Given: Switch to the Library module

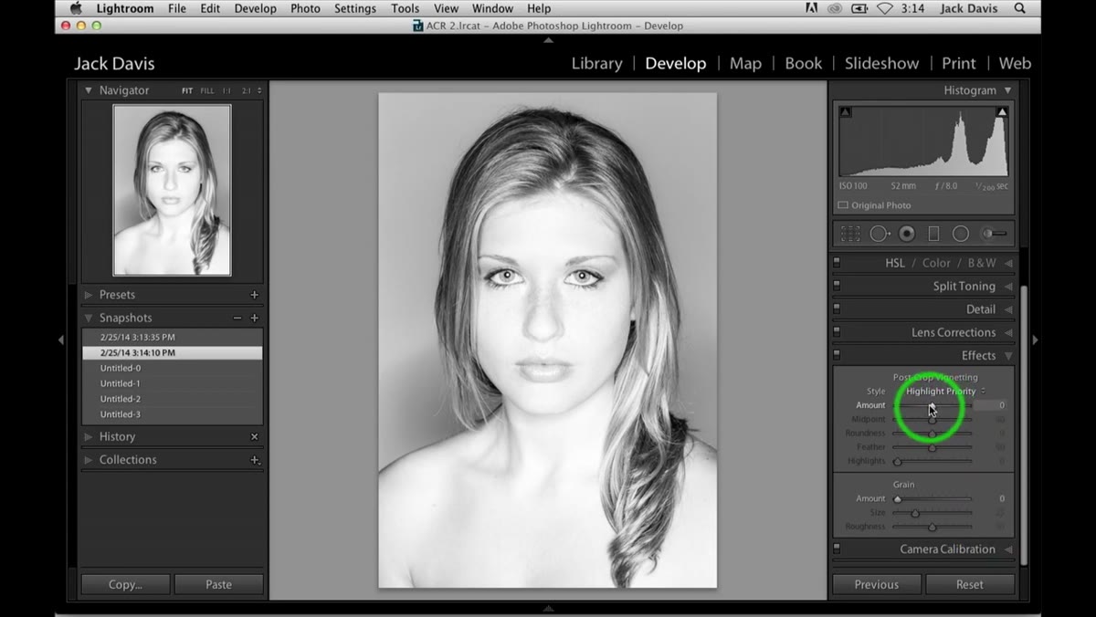Looking at the screenshot, I should [596, 63].
